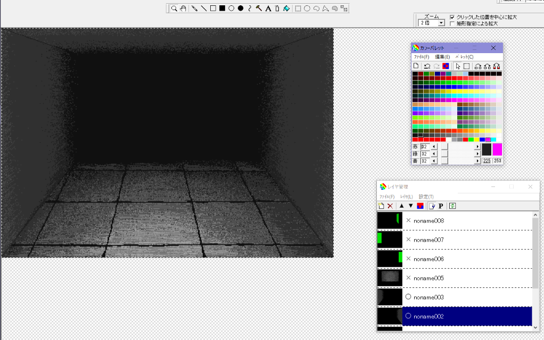
Task: Choose the filled rectangle tool
Action: pyautogui.click(x=222, y=8)
